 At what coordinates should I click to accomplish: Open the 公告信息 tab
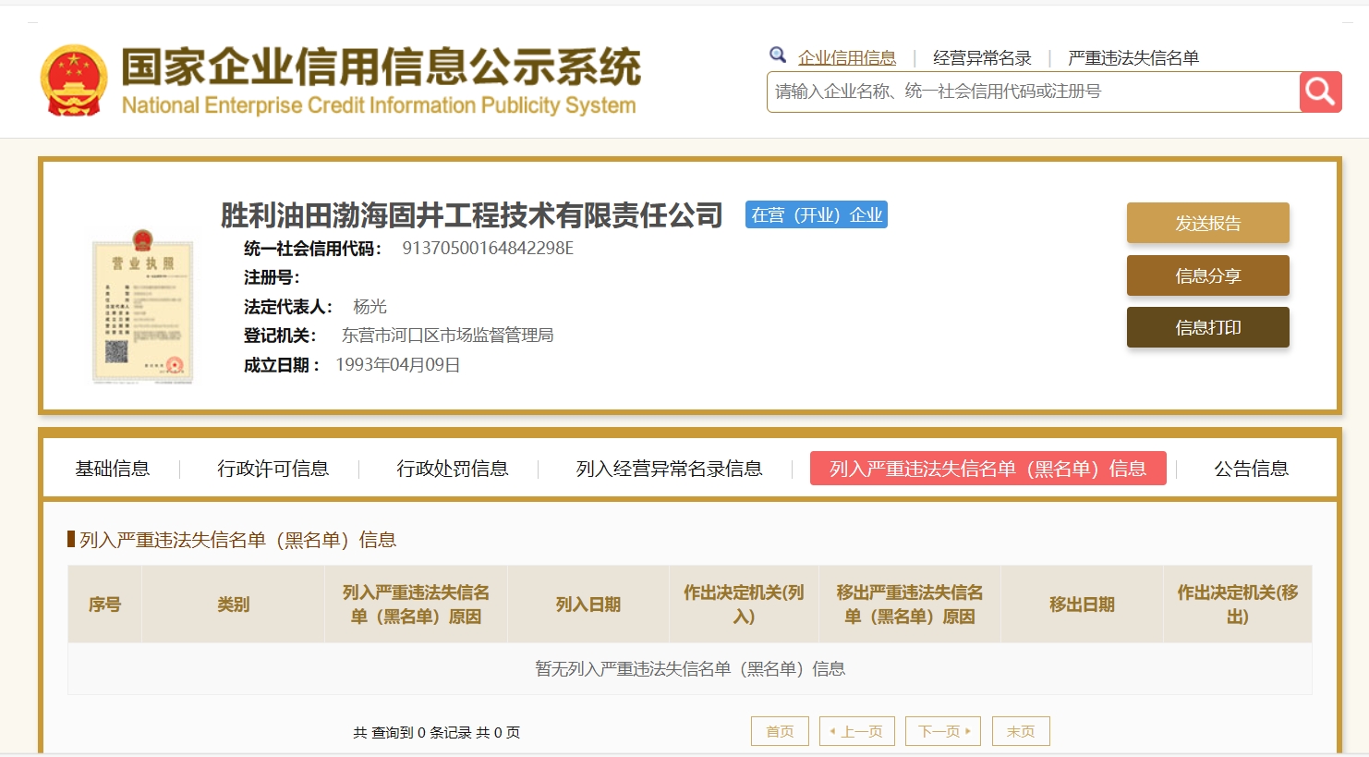coord(1251,469)
